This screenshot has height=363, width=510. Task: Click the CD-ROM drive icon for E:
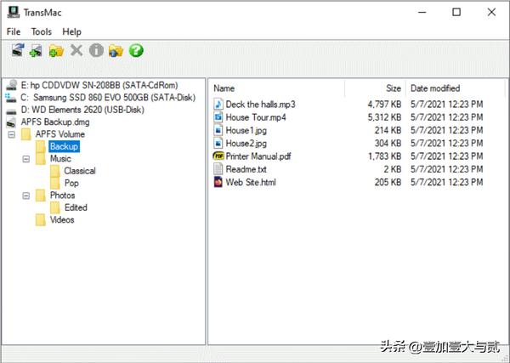point(11,85)
